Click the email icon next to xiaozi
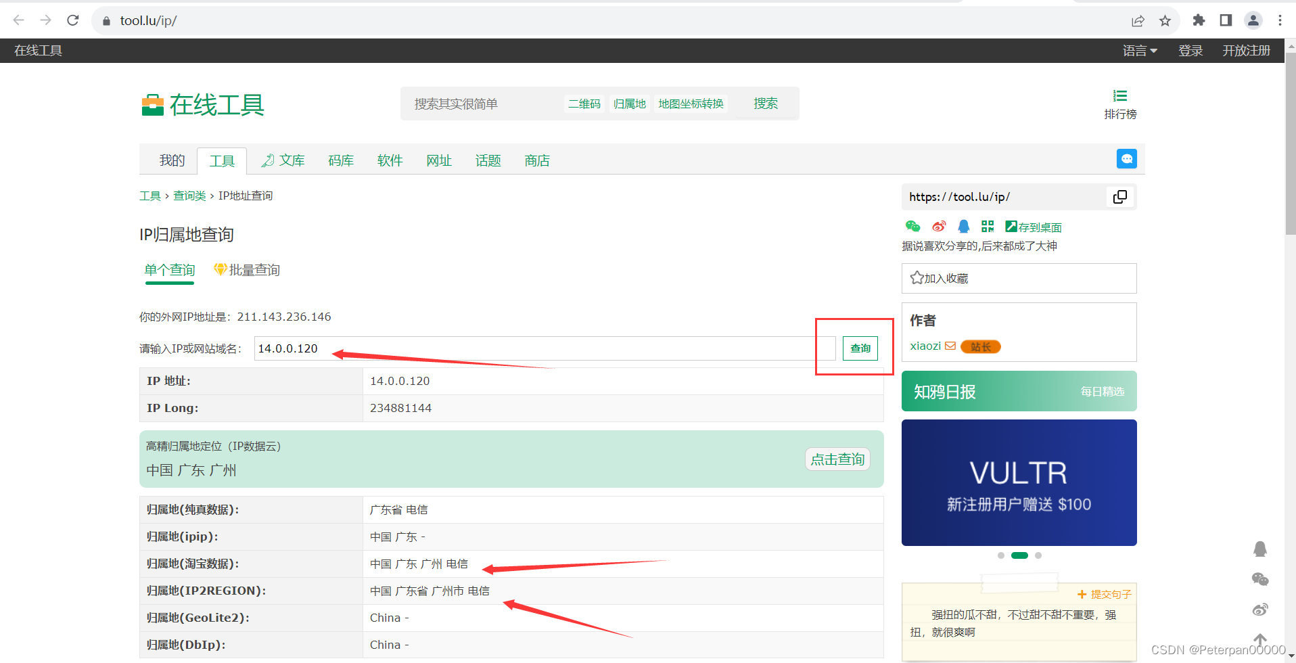Screen dimensions: 1296x663 click(951, 346)
